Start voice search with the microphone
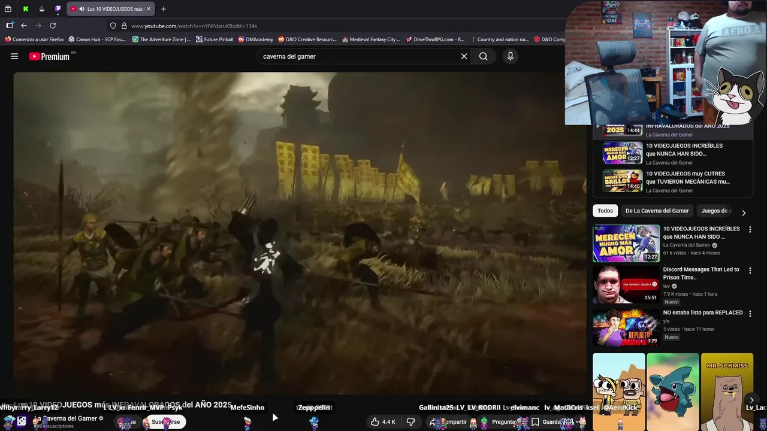Viewport: 767px width, 431px height. [510, 56]
